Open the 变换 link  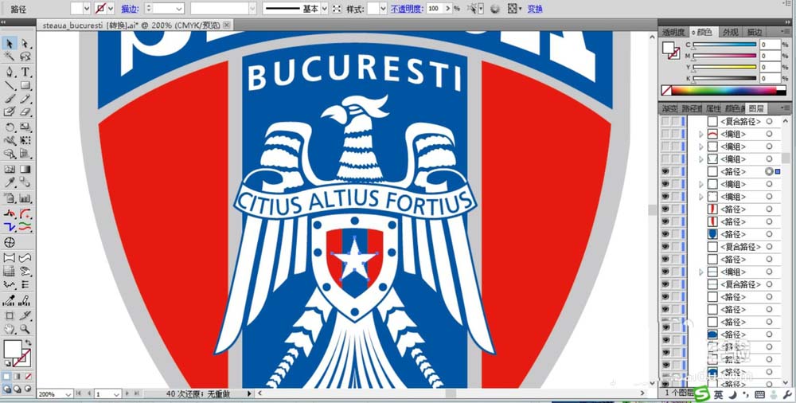[x=535, y=9]
